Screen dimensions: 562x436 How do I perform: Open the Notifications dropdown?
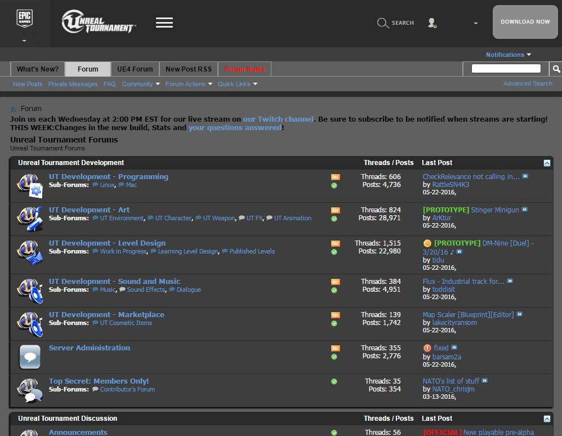(x=507, y=55)
